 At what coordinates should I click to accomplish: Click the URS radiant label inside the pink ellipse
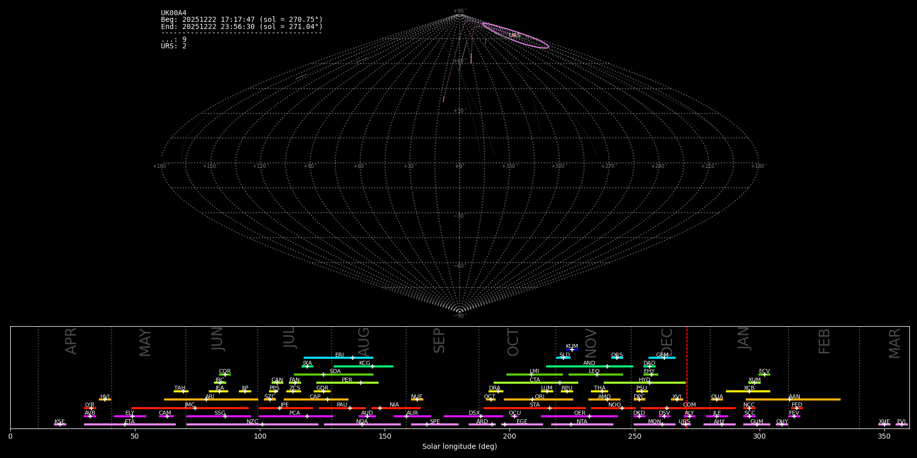[x=515, y=36]
